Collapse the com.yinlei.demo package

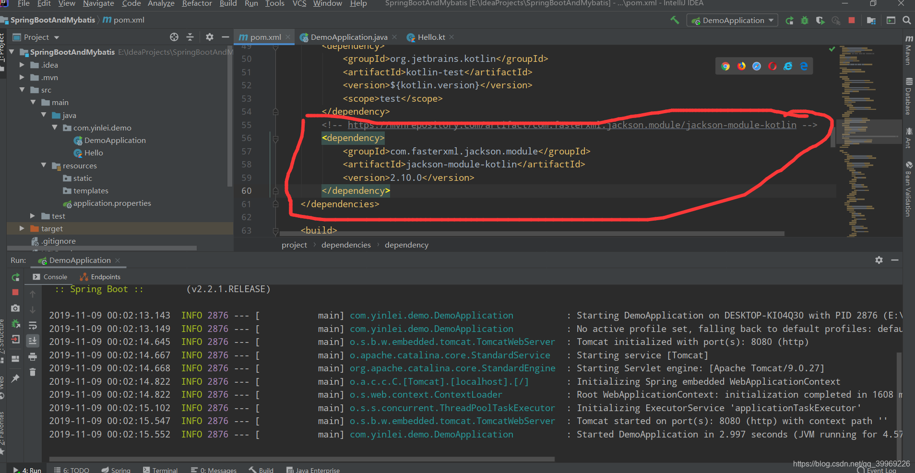[x=54, y=128]
